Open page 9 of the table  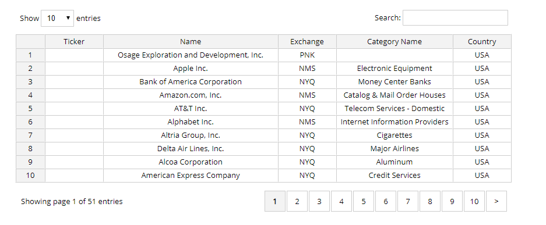[452, 201]
